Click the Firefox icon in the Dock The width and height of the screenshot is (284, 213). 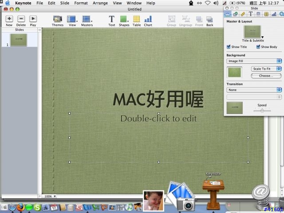click(x=21, y=207)
